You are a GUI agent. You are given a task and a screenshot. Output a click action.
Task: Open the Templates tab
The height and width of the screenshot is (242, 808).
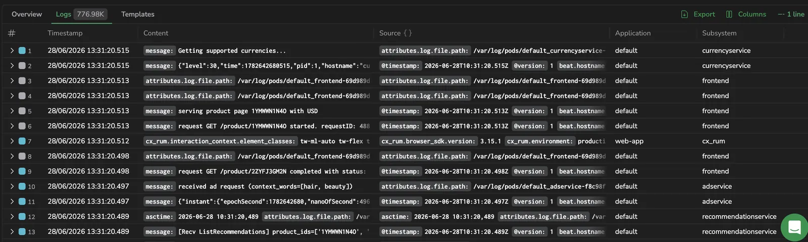[x=138, y=14]
